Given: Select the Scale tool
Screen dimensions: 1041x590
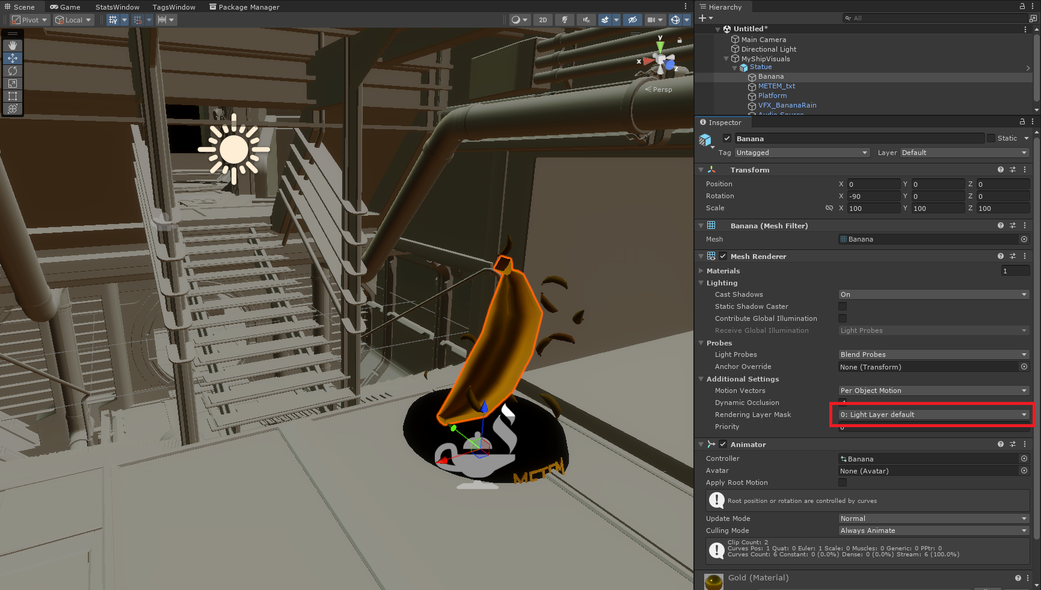Looking at the screenshot, I should point(13,84).
